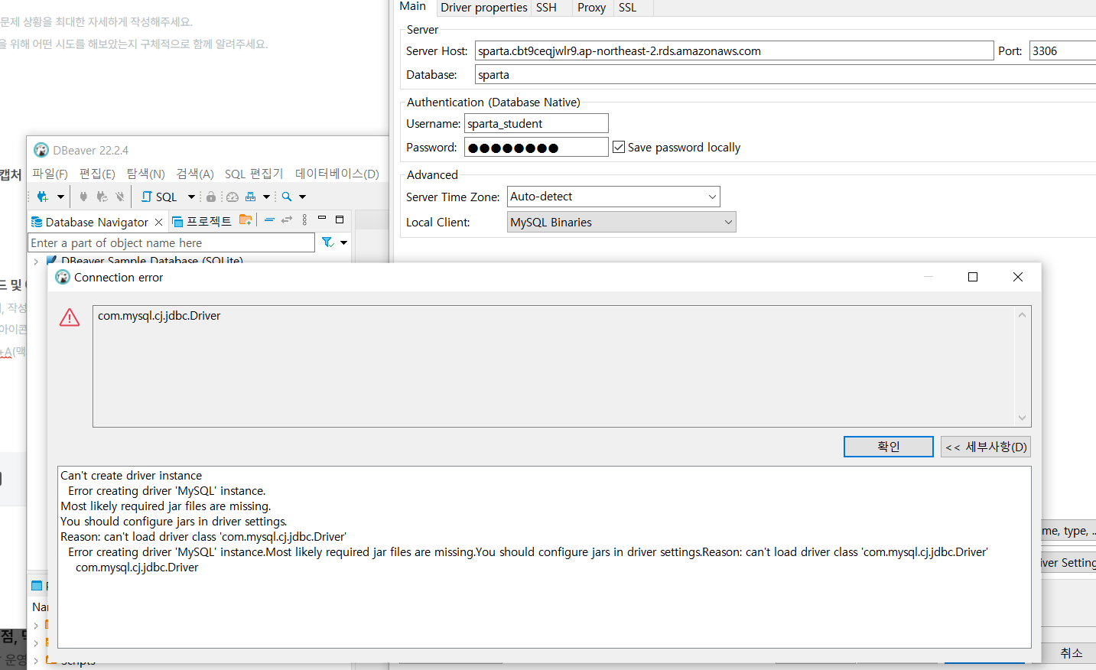Screen dimensions: 1096x670
Task: Close the Database Navigator tab
Action: pyautogui.click(x=158, y=222)
